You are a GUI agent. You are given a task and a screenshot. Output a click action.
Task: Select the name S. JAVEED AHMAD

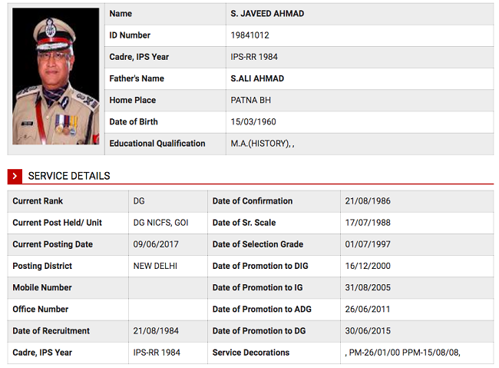point(267,14)
